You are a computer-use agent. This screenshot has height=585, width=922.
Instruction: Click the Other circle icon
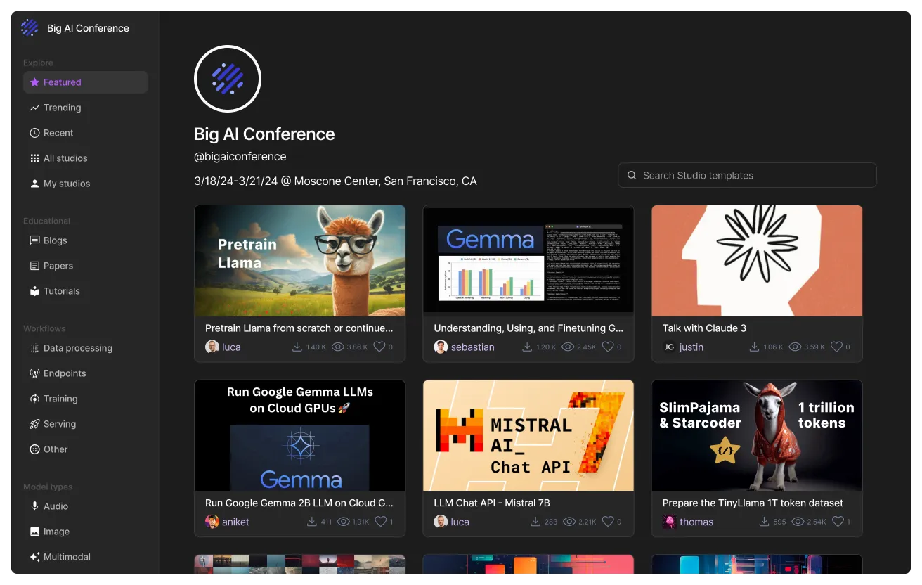(34, 449)
